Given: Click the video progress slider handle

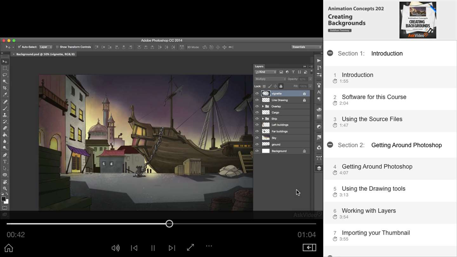Looking at the screenshot, I should pyautogui.click(x=169, y=224).
